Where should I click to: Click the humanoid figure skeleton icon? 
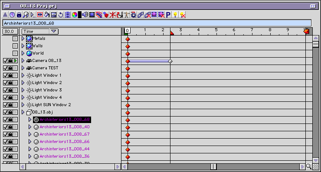click(127, 15)
